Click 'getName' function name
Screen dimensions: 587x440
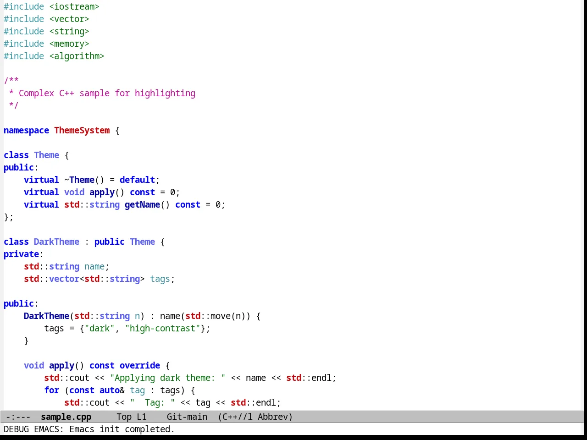click(143, 204)
